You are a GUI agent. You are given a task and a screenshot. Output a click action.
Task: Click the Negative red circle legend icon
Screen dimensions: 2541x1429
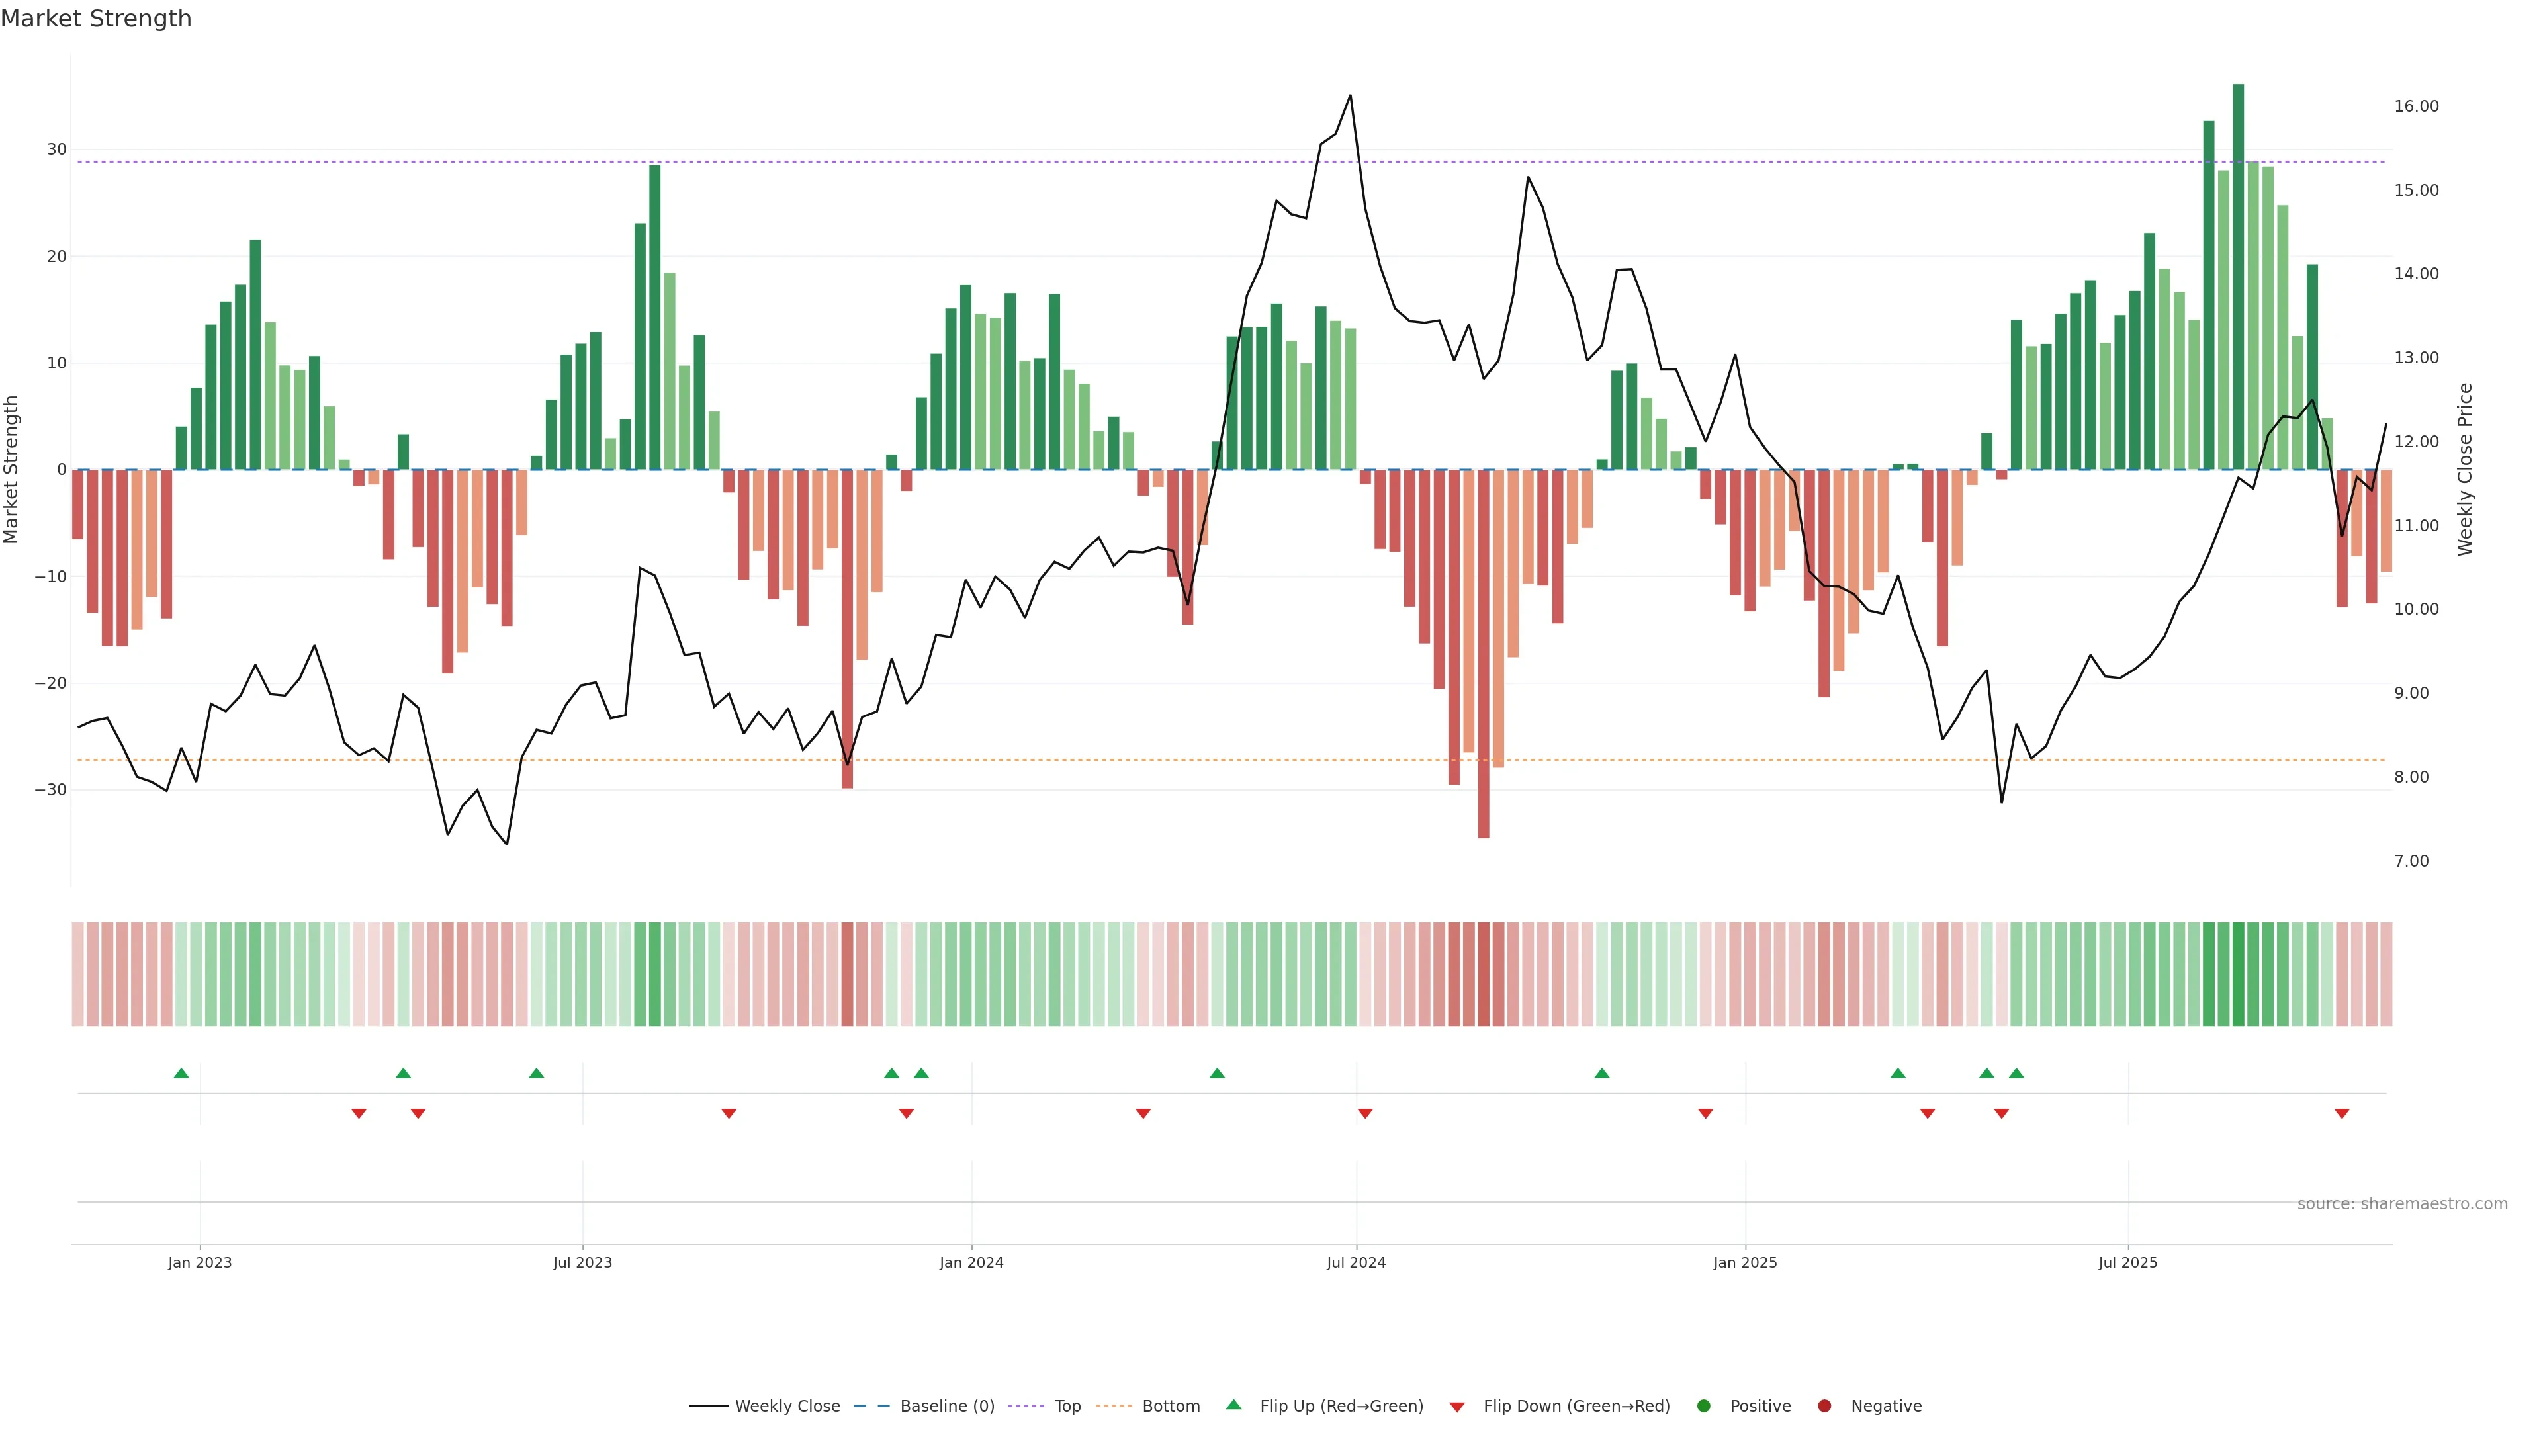pos(1824,1407)
